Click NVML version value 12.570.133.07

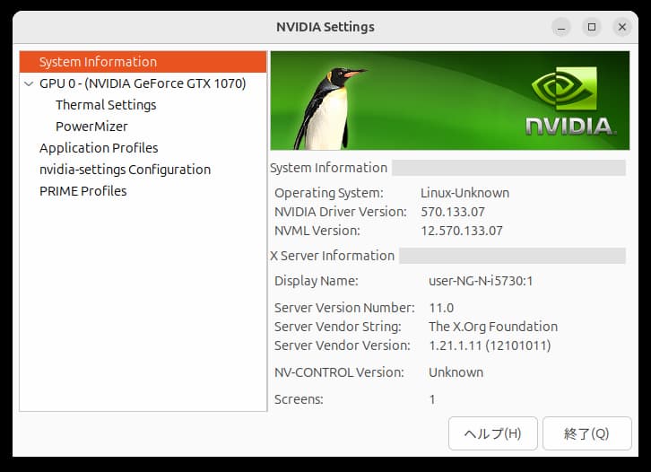pyautogui.click(x=462, y=231)
